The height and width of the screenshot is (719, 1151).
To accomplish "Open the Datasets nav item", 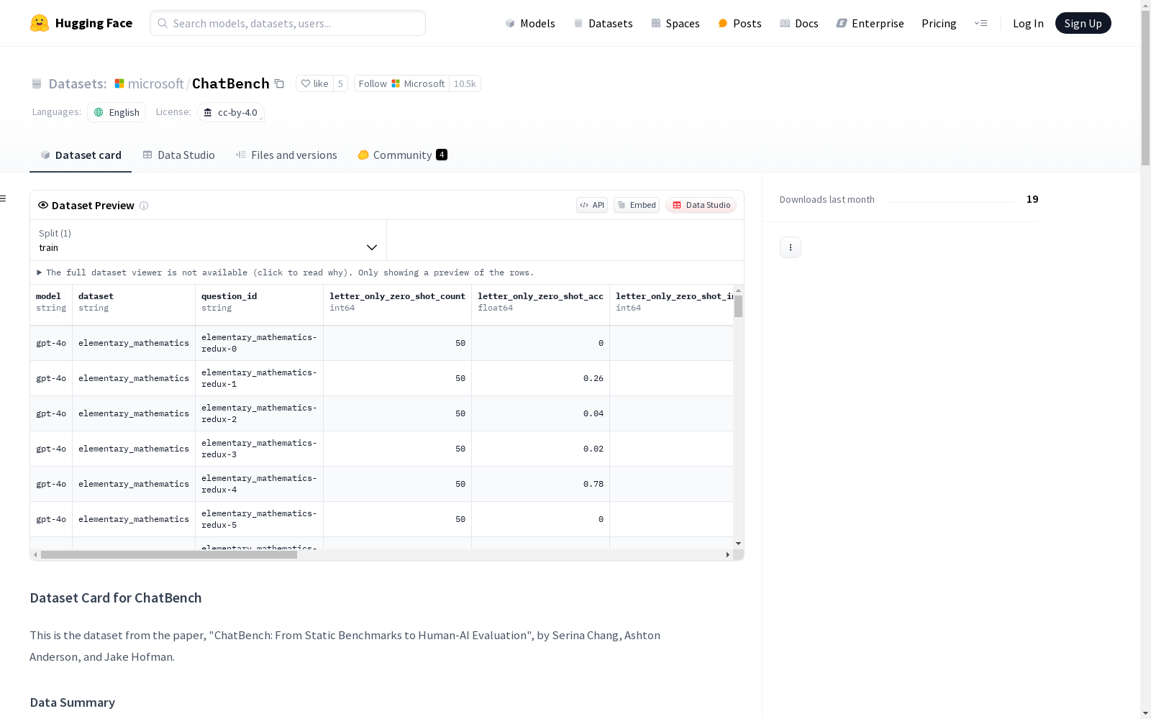I will click(x=603, y=23).
